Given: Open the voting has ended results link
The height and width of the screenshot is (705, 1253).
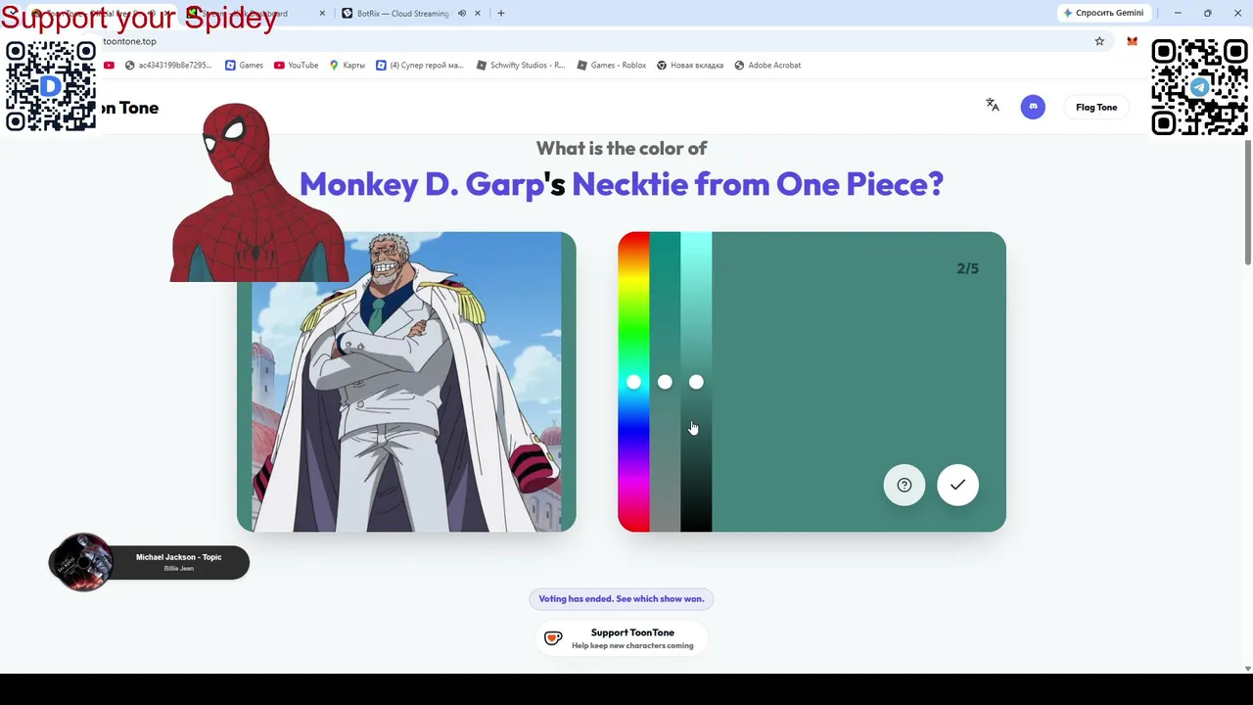Looking at the screenshot, I should tap(621, 599).
